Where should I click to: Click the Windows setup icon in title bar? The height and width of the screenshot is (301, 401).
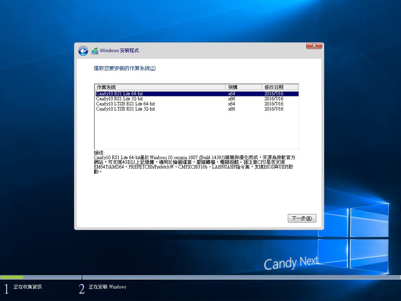click(95, 51)
